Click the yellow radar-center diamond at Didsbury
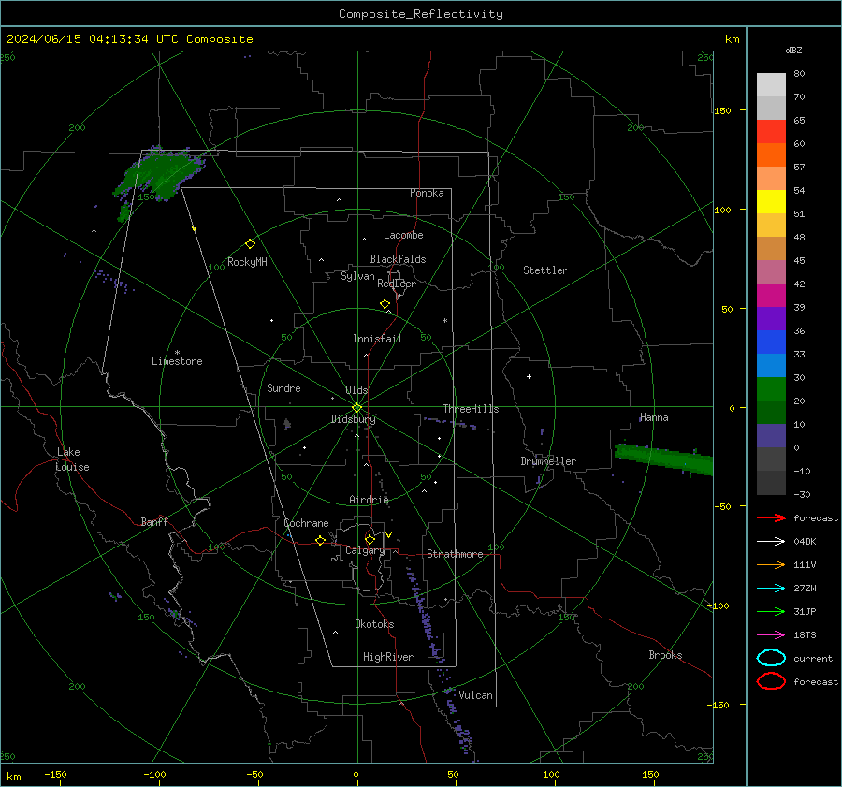The height and width of the screenshot is (787, 842). [356, 408]
